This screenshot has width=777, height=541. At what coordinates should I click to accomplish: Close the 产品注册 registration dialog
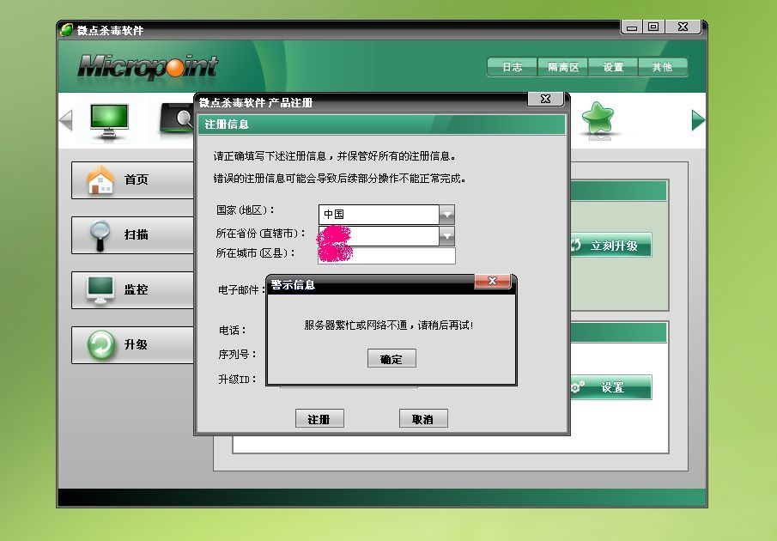[545, 99]
